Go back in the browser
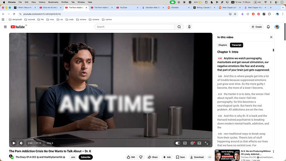 (x=3, y=14)
